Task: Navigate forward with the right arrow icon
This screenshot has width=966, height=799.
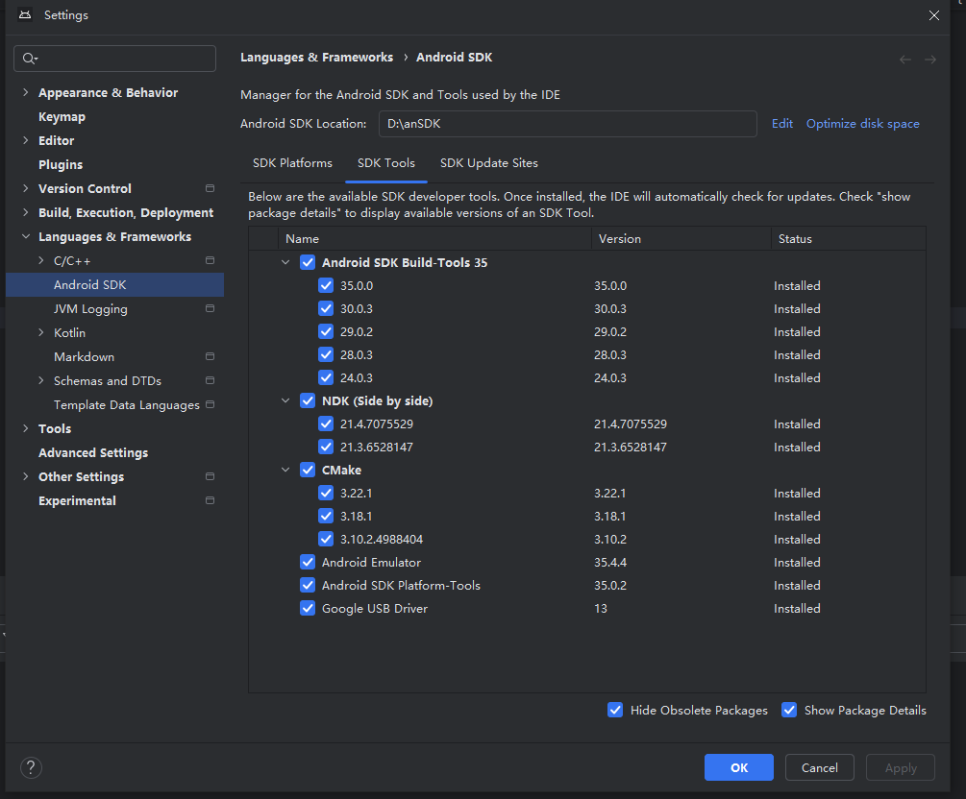Action: coord(930,60)
